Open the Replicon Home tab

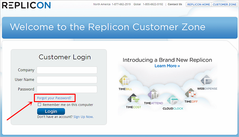pyautogui.click(x=198, y=5)
